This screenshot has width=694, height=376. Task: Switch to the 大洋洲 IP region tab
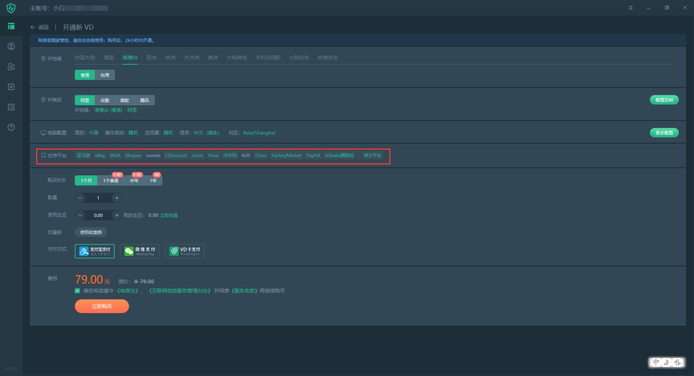pyautogui.click(x=191, y=58)
